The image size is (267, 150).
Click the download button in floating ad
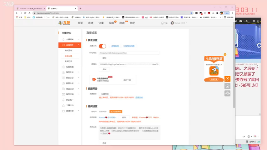coord(214,79)
